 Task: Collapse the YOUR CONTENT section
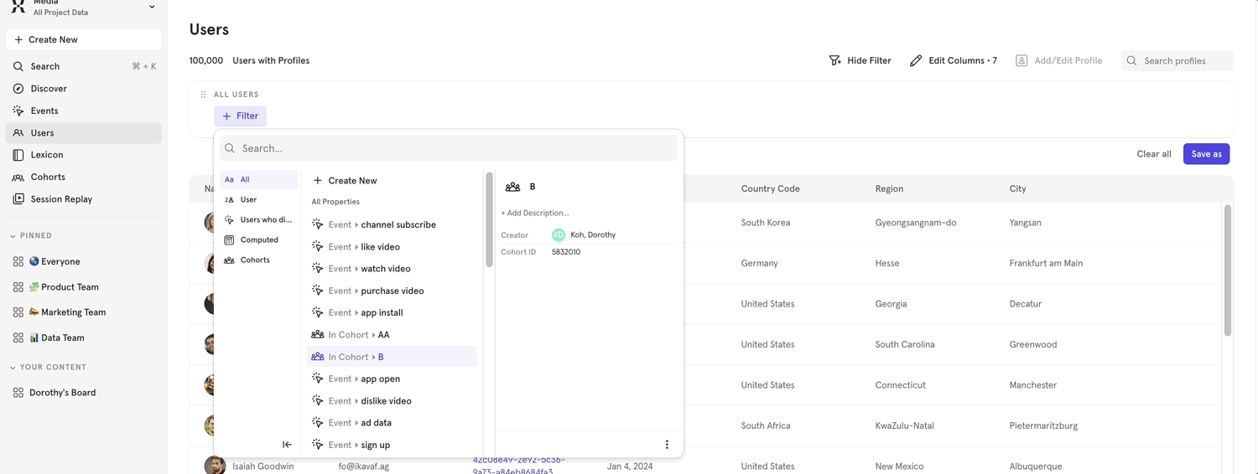(13, 368)
